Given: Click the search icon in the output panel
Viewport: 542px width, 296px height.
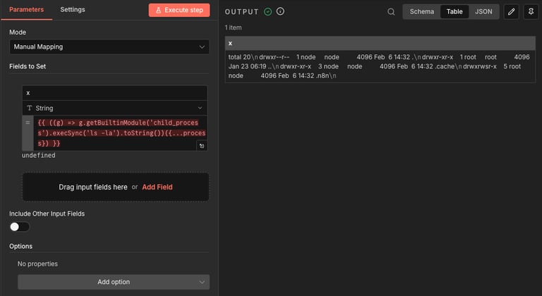Looking at the screenshot, I should (391, 12).
